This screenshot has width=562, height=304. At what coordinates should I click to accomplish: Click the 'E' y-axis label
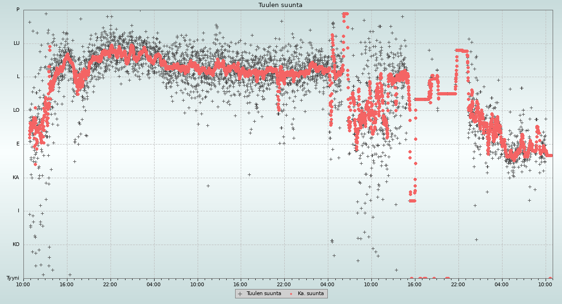point(18,144)
